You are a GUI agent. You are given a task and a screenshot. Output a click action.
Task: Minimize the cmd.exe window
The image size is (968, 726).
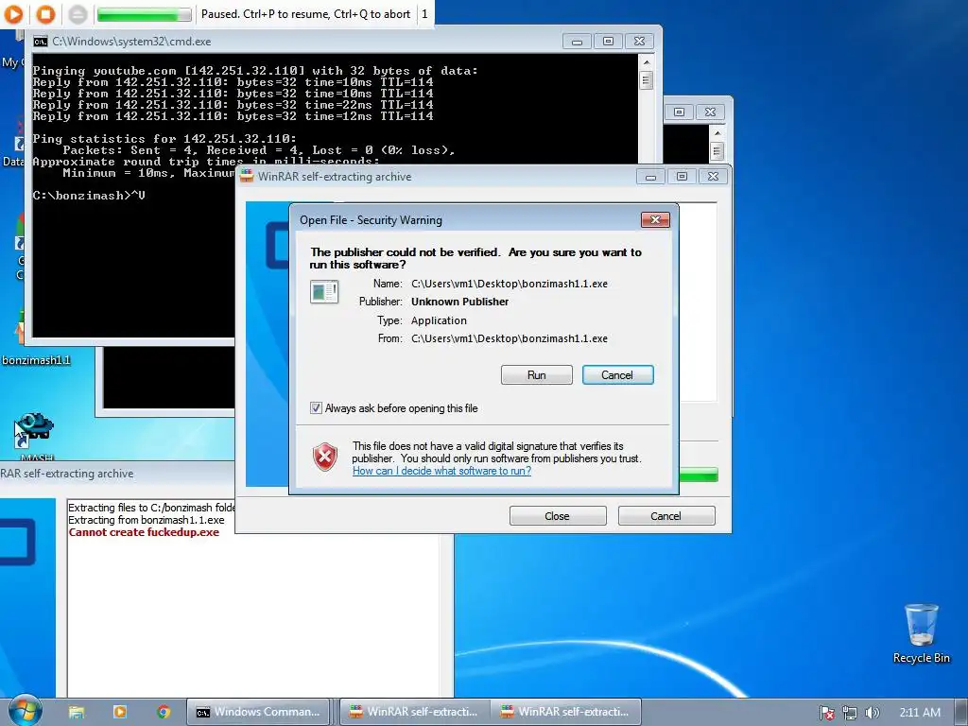tap(578, 42)
